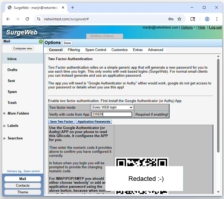The height and width of the screenshot is (199, 224).
Task: Click the Log out link
Action: pos(215,28)
